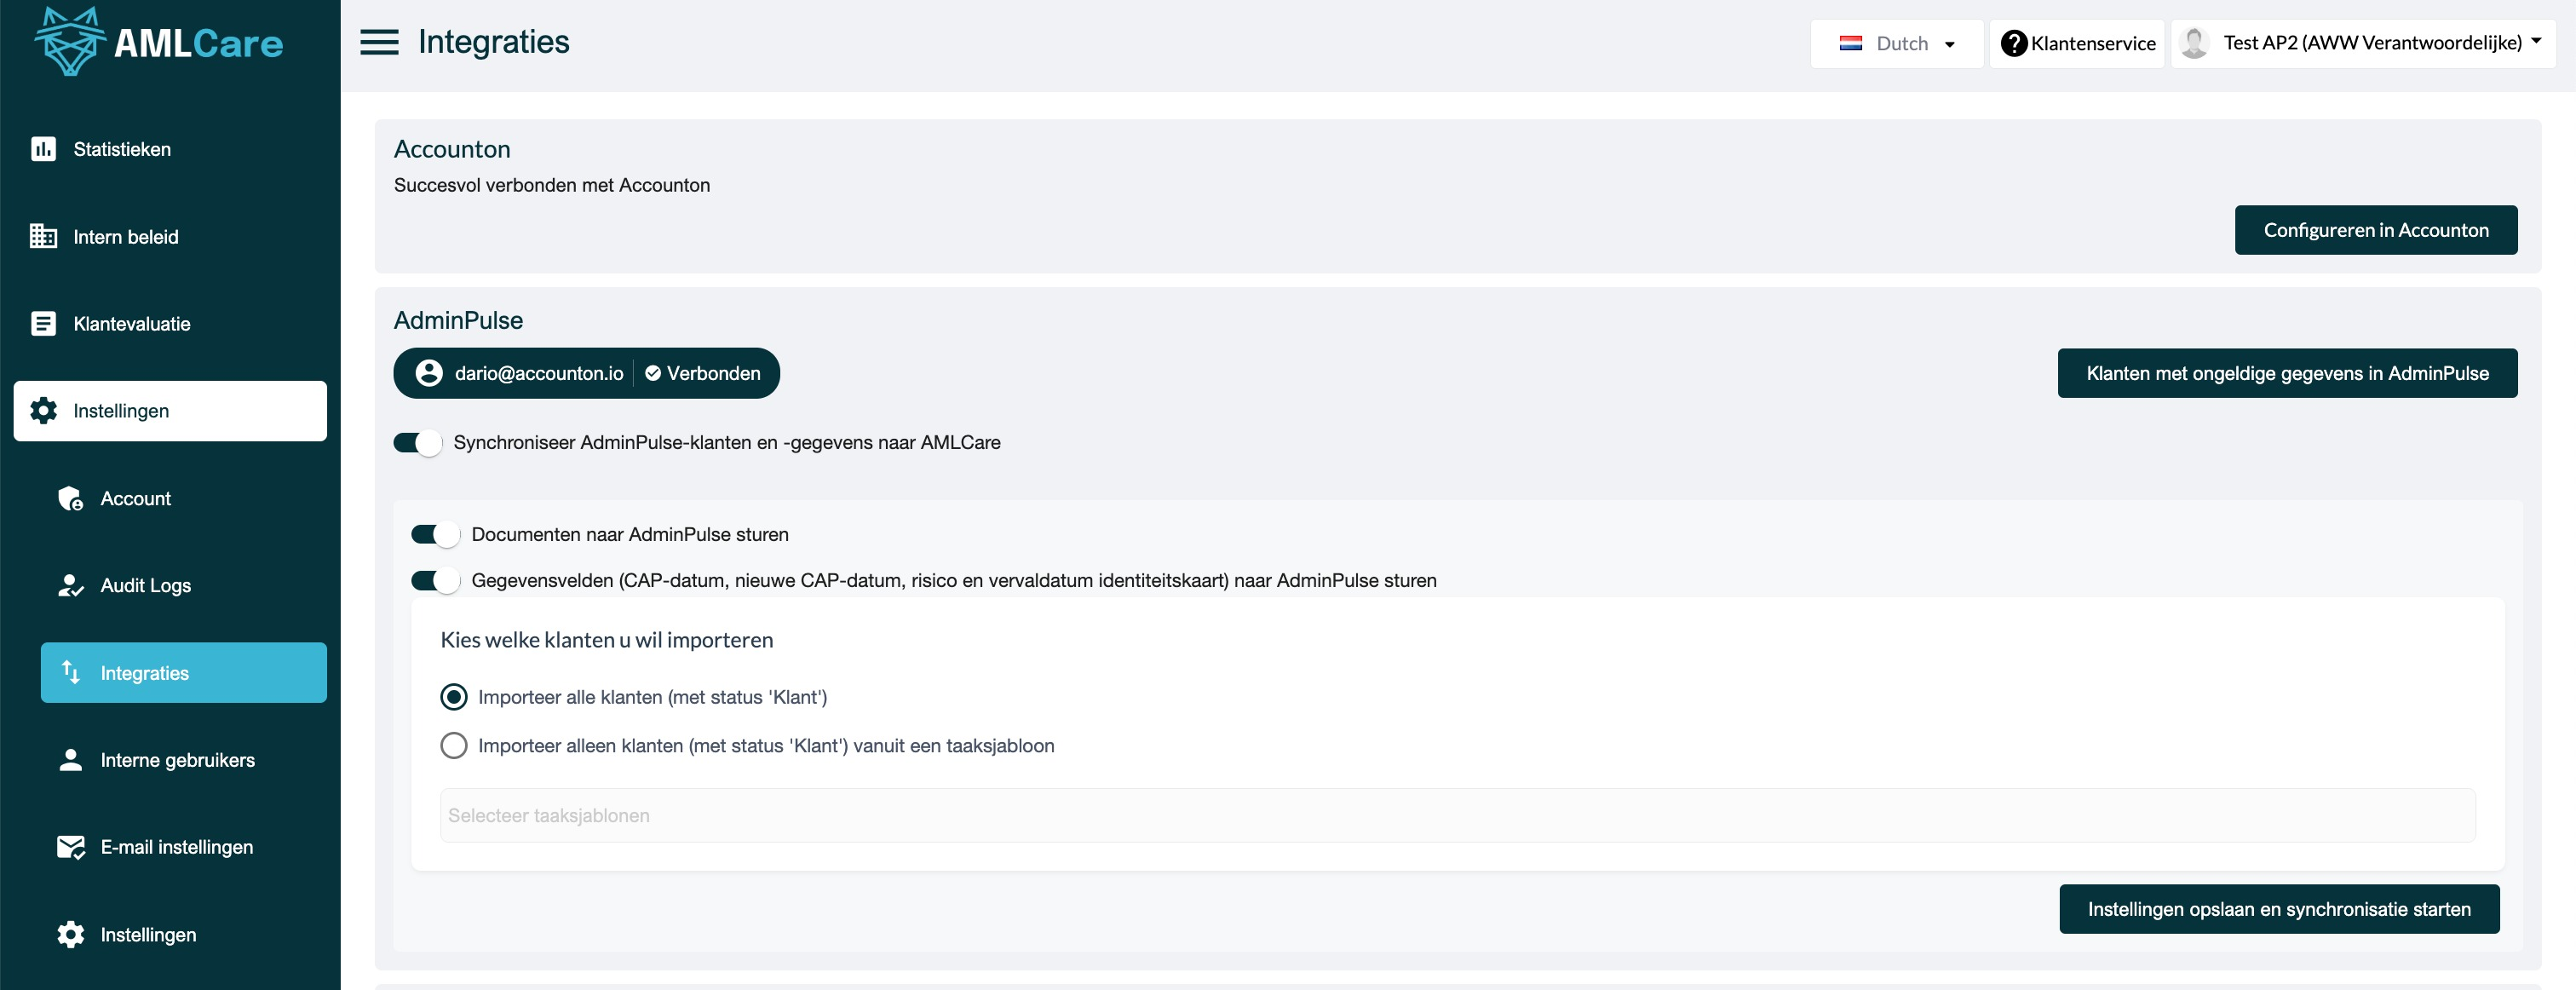Toggle Synchroniseer AdminPulse-klanten switch
The width and height of the screenshot is (2576, 990).
pos(418,442)
